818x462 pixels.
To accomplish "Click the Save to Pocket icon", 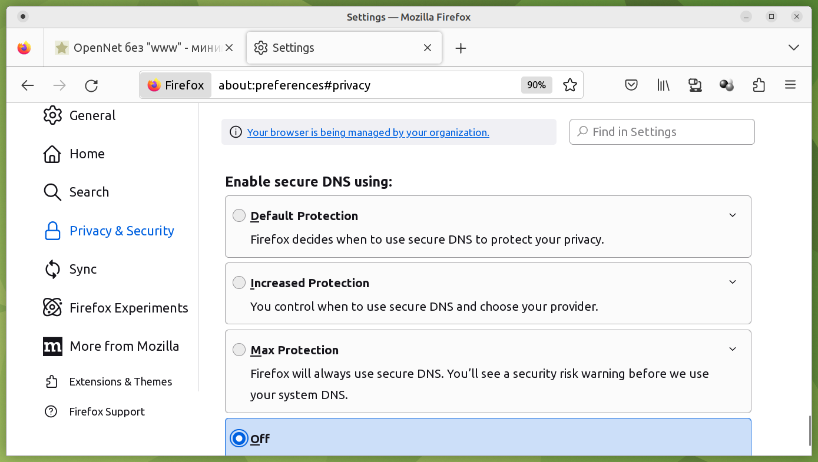I will 631,85.
